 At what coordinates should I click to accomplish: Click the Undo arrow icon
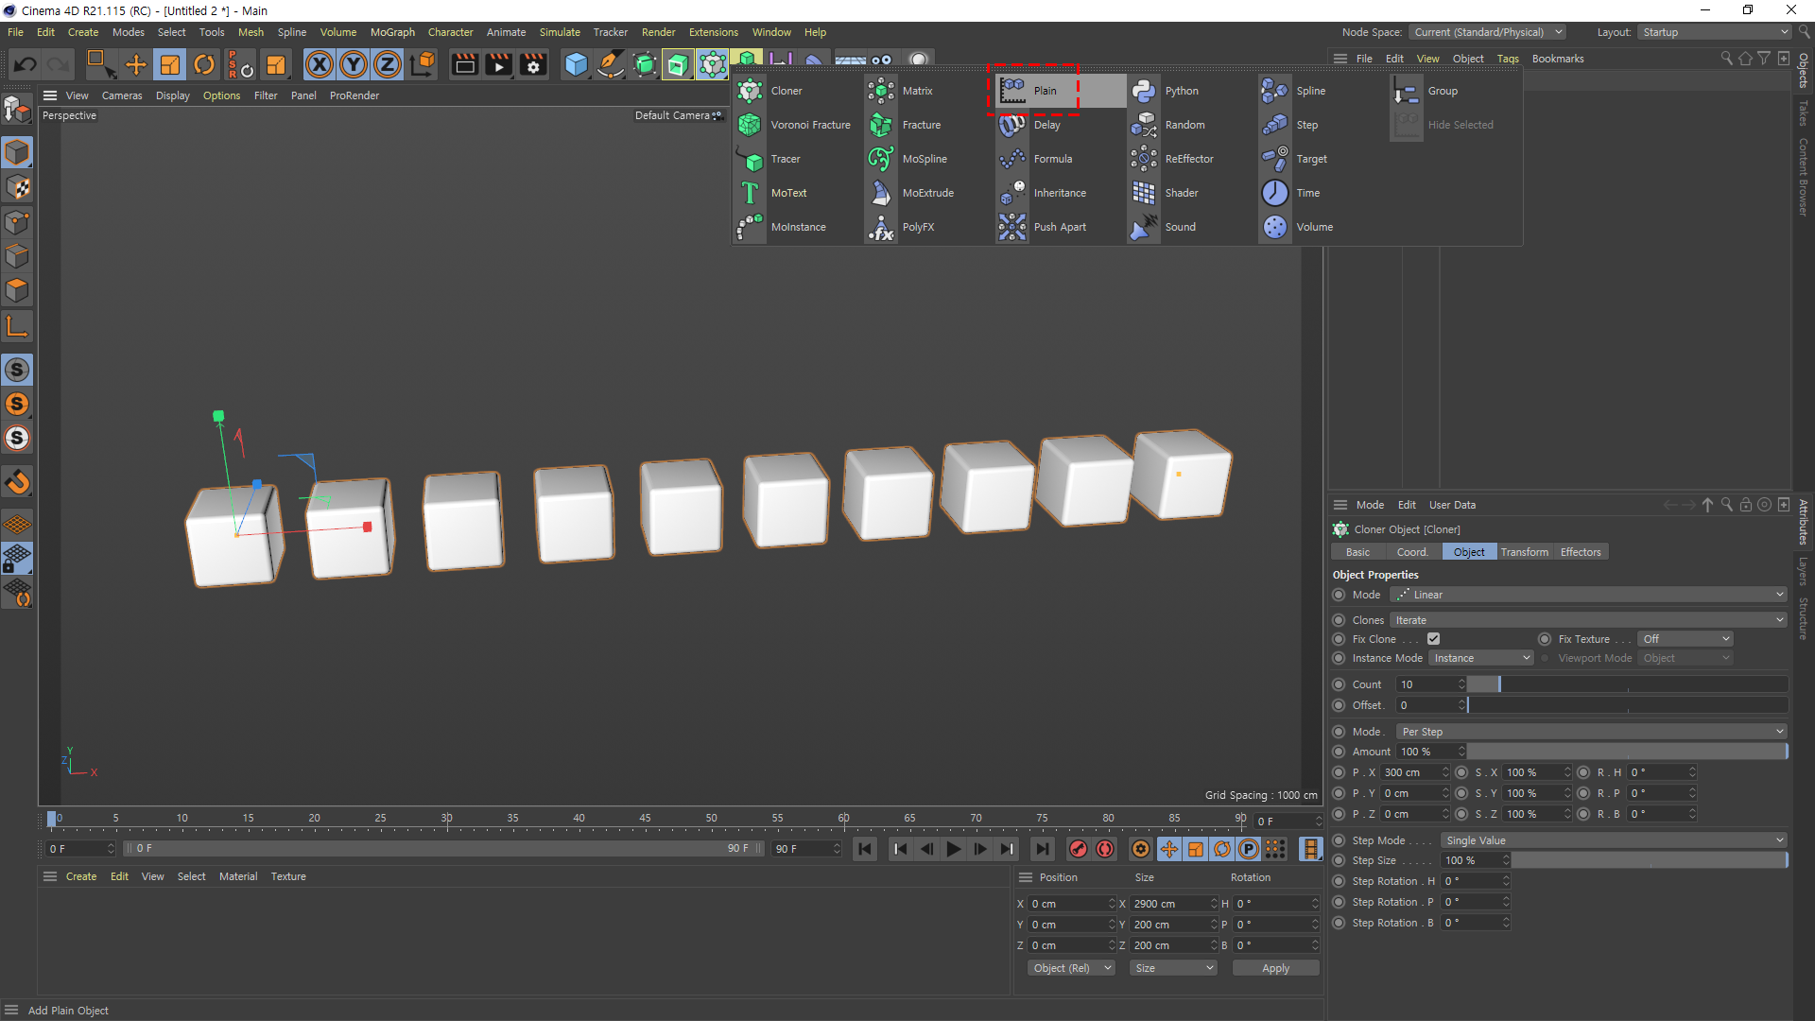[x=26, y=64]
